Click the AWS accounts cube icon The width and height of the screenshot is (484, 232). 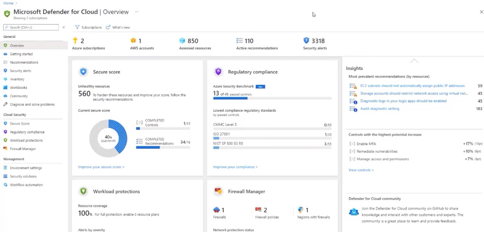point(133,41)
